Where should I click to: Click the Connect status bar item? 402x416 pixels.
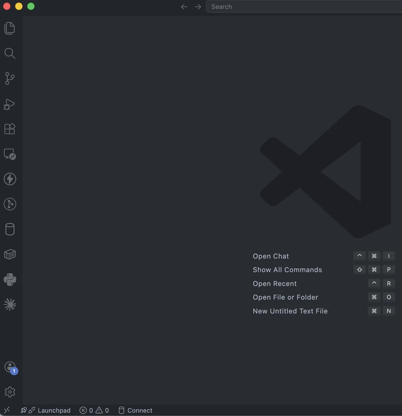pos(135,410)
